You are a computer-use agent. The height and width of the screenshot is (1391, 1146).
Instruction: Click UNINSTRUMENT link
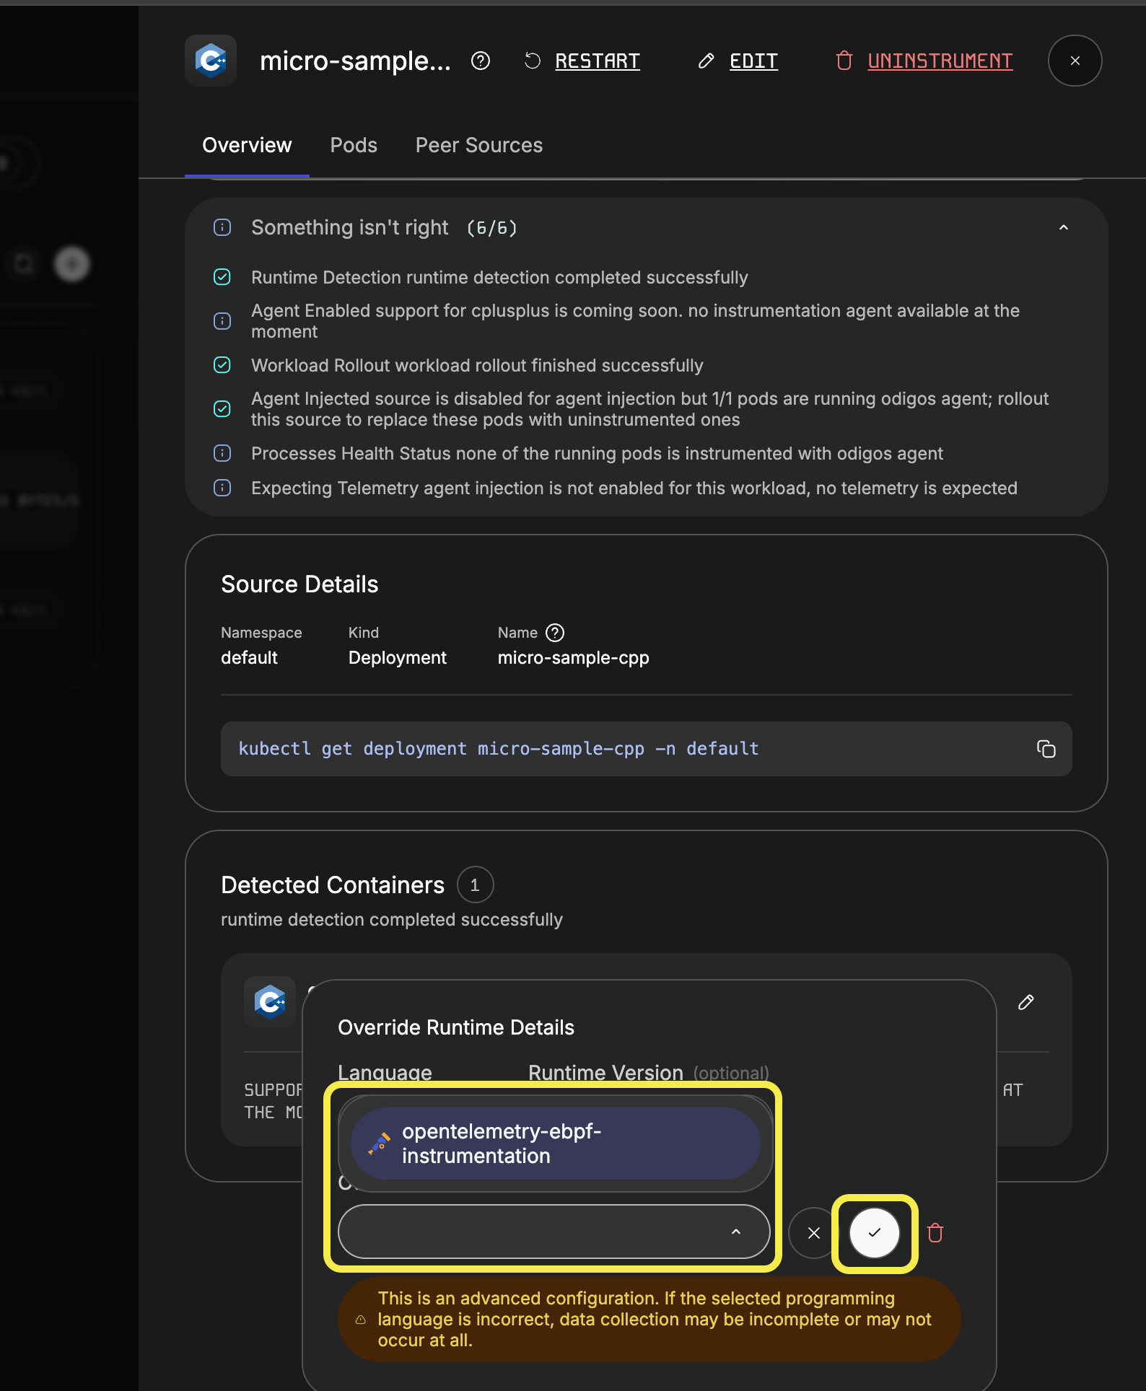pyautogui.click(x=940, y=61)
